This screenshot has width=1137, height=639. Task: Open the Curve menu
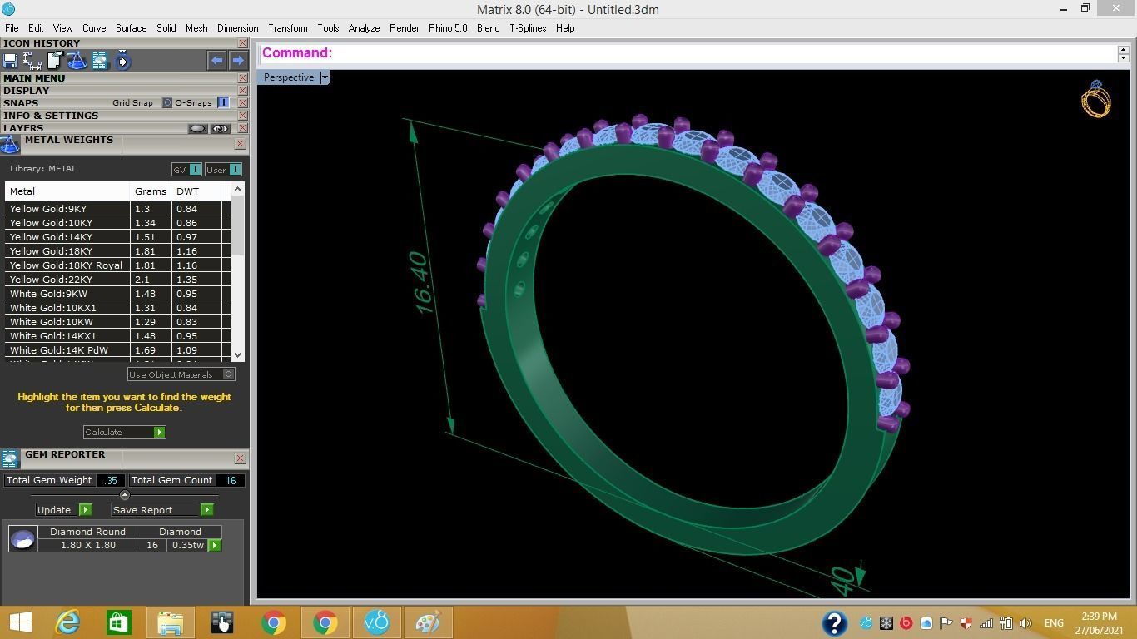click(x=94, y=28)
